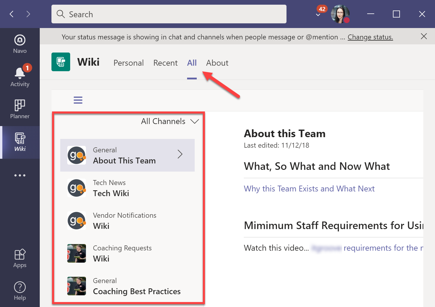Click inside the Search field
The image size is (435, 307).
pos(169,14)
